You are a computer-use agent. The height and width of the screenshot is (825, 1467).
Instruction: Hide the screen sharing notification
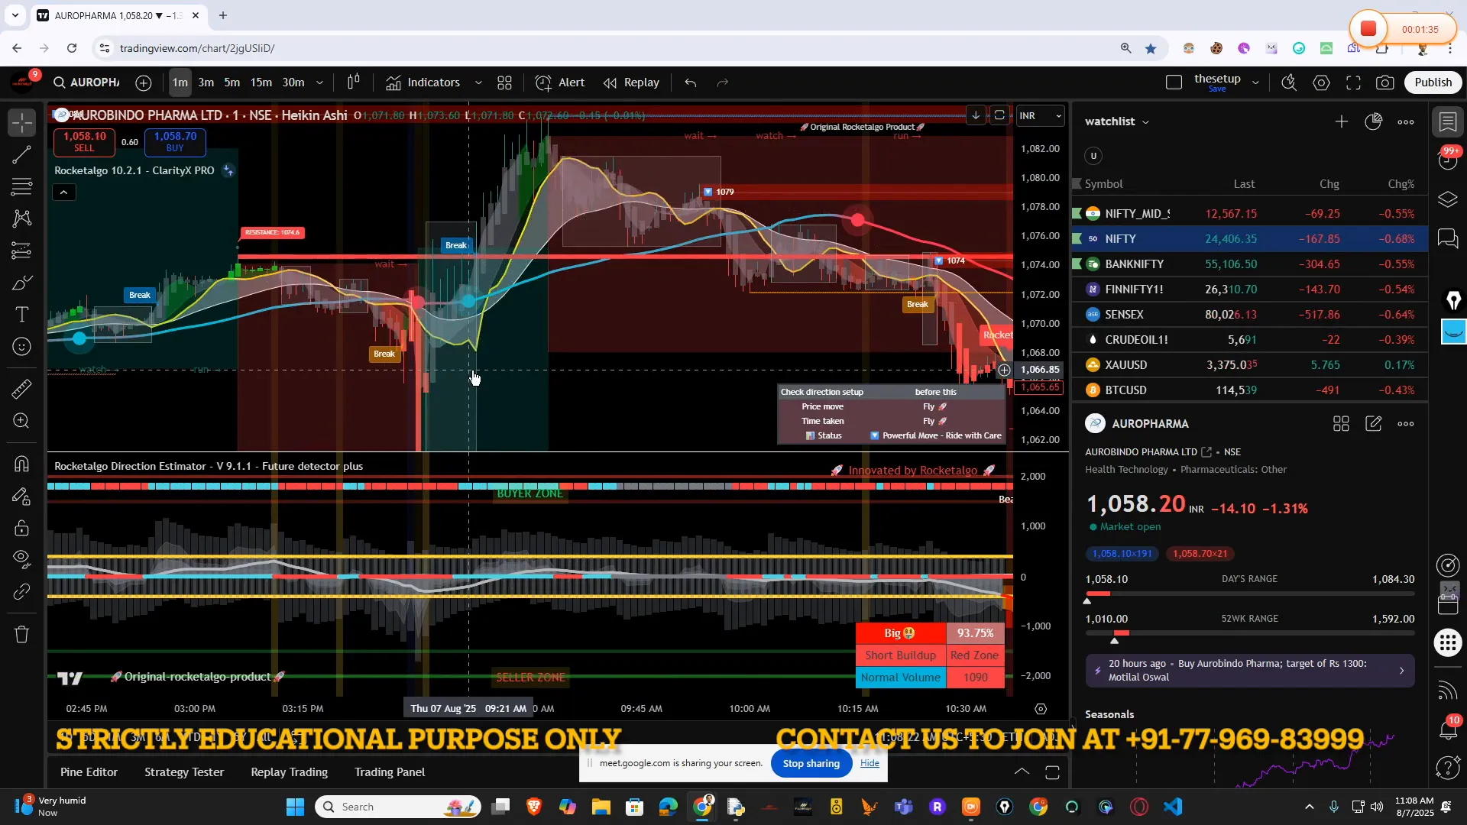pos(870,763)
